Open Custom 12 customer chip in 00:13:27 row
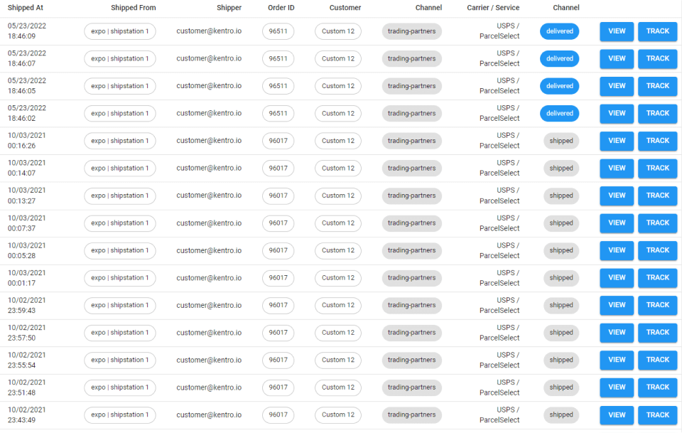Image resolution: width=682 pixels, height=433 pixels. point(338,196)
